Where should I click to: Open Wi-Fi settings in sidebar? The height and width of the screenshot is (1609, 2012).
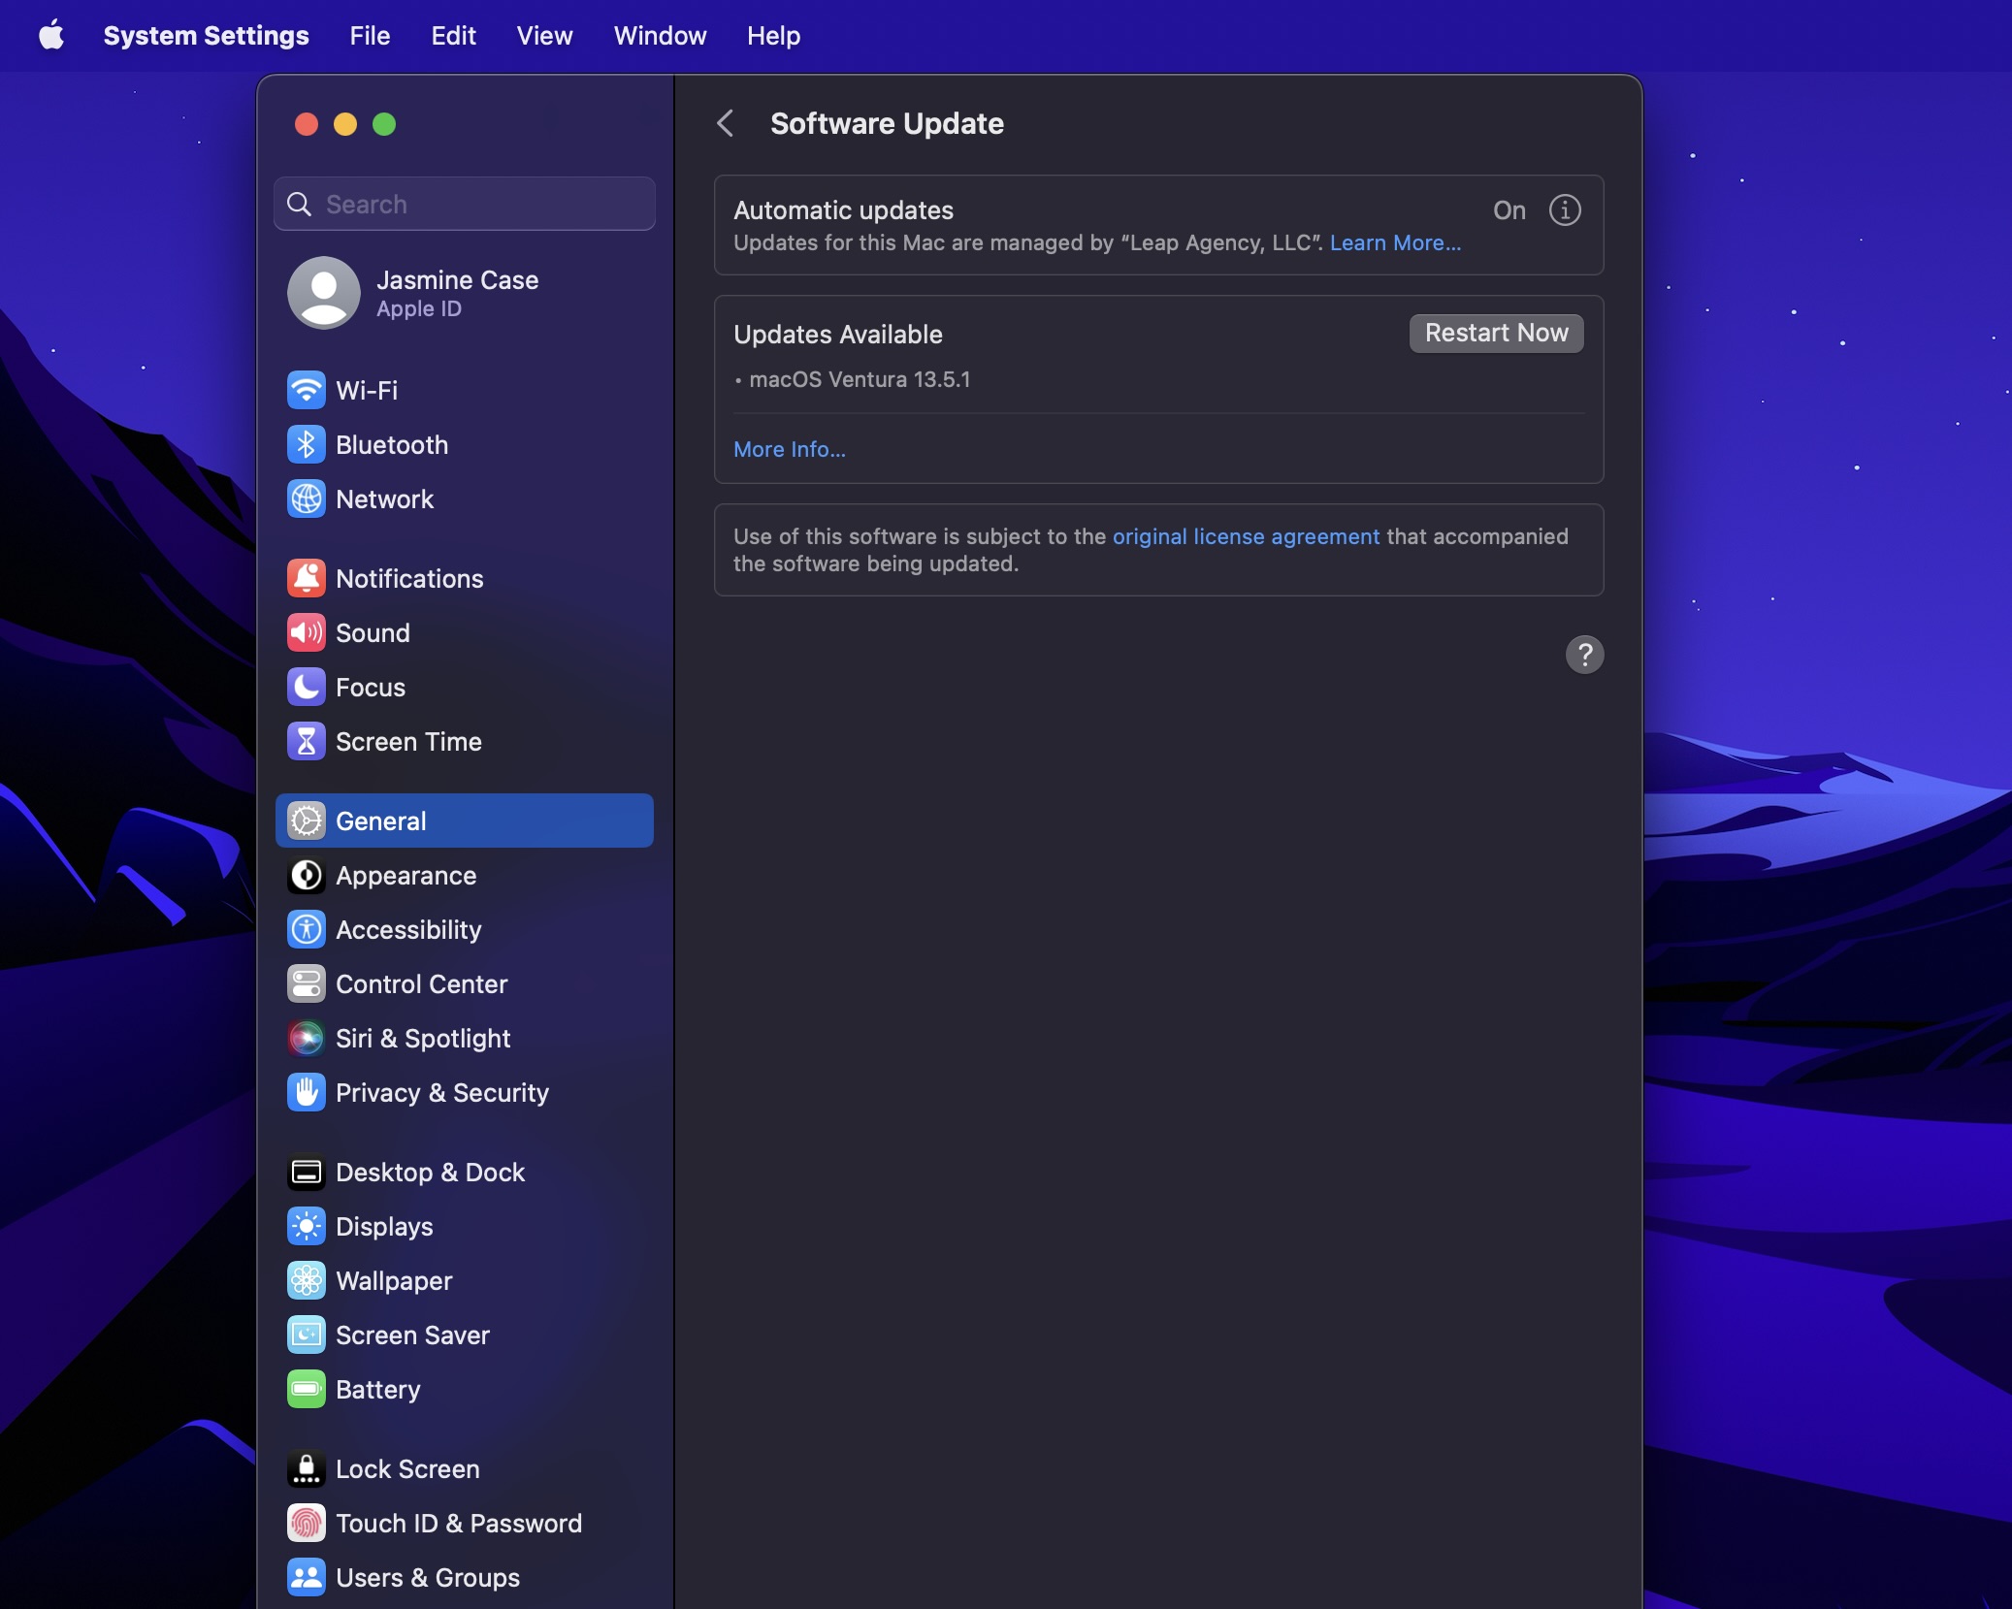tap(366, 391)
